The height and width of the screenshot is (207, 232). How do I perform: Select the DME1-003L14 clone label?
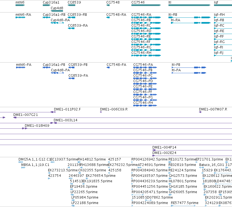65,120
